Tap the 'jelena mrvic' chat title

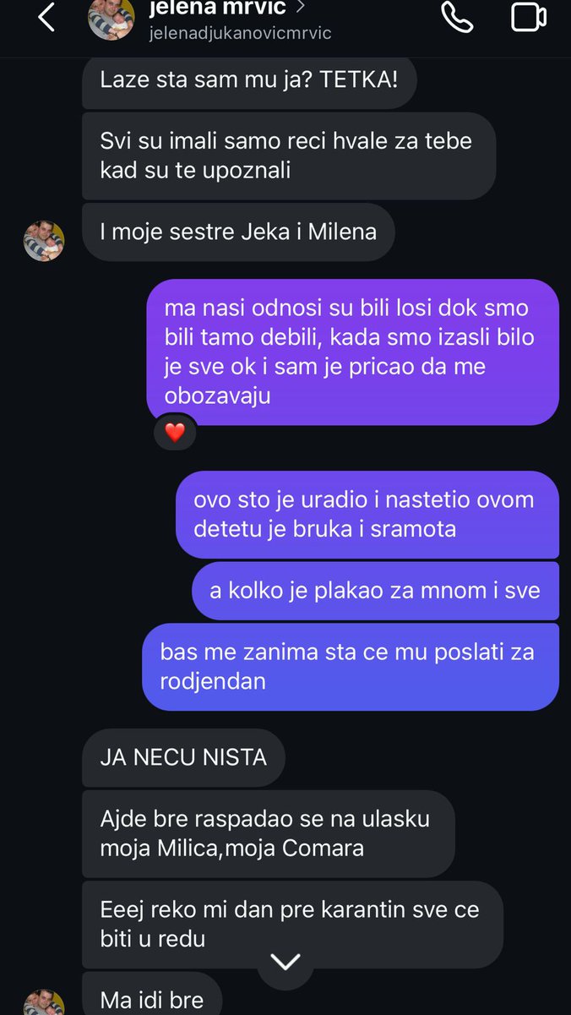click(x=217, y=8)
